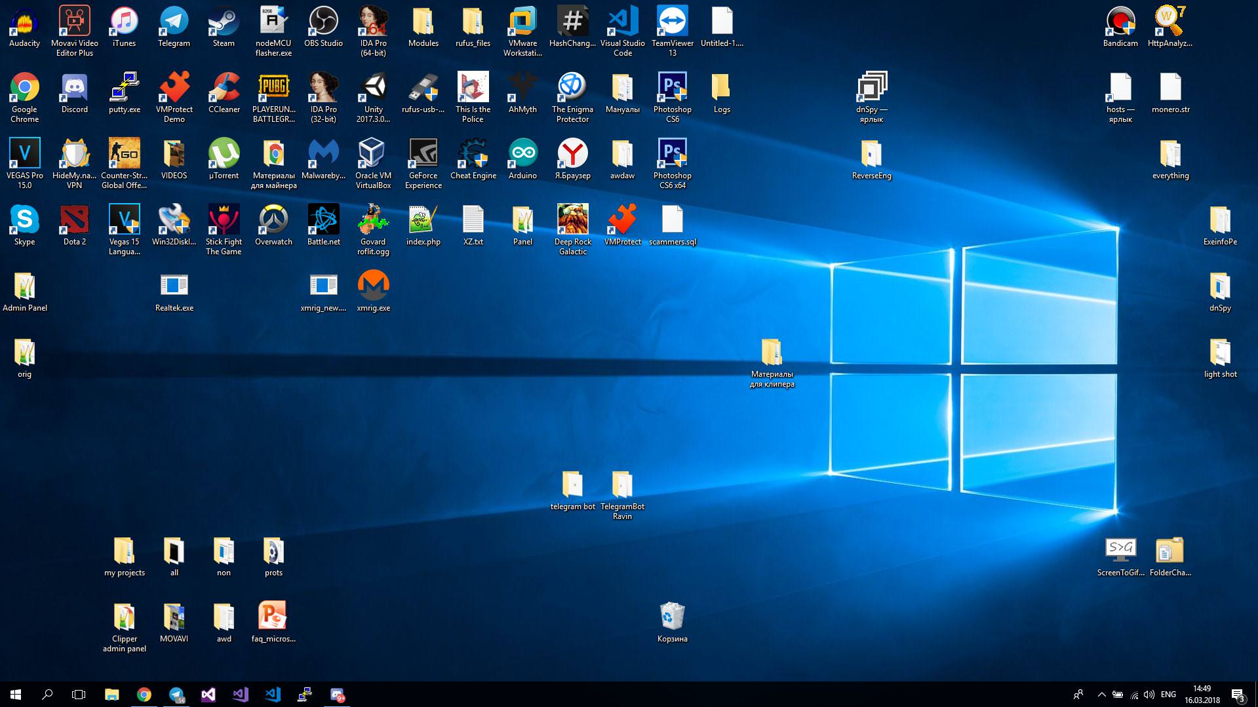The image size is (1258, 707).
Task: Open the Bandicam shortcut
Action: [x=1120, y=28]
